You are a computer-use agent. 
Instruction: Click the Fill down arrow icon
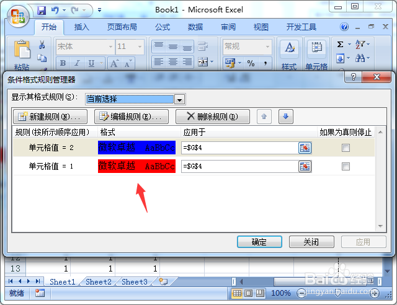341,58
